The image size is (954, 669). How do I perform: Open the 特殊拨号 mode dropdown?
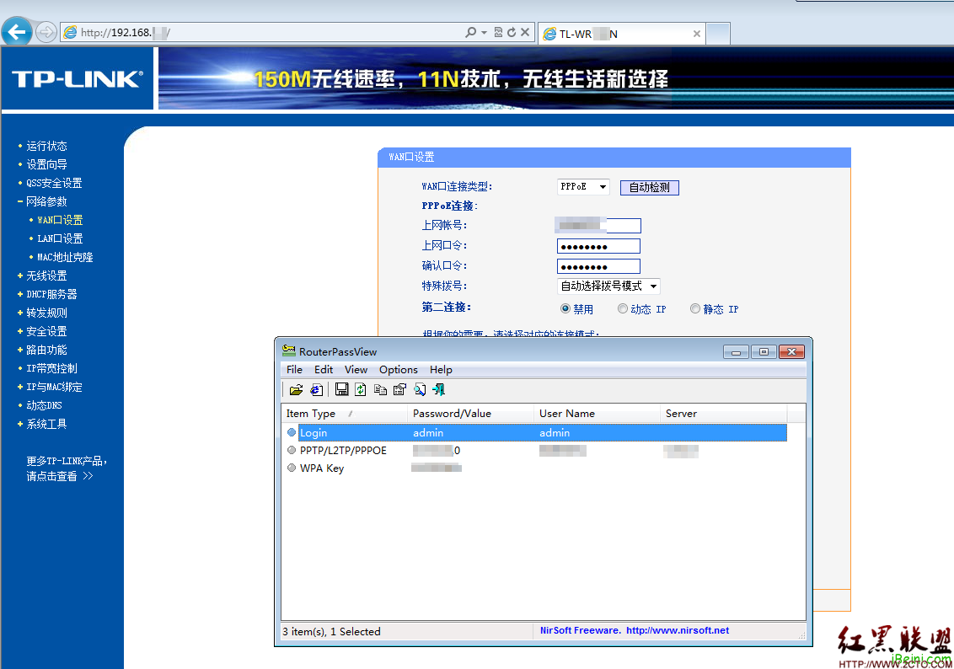pos(654,286)
